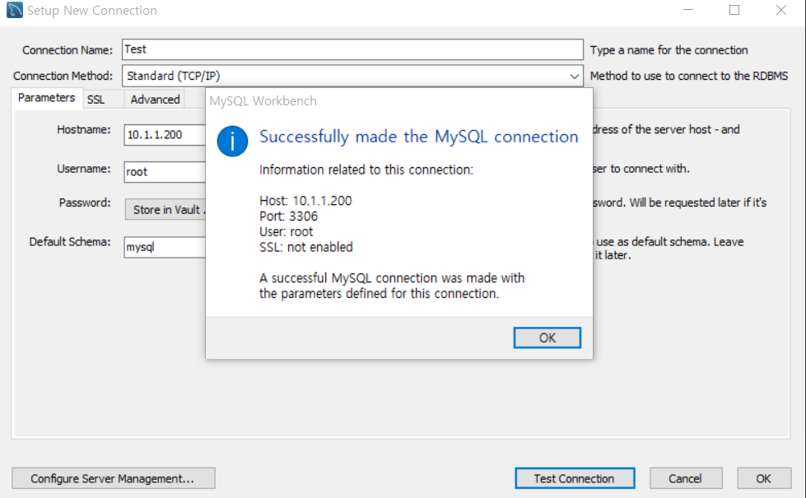Open Configure Server Management settings
This screenshot has width=806, height=498.
pyautogui.click(x=113, y=478)
